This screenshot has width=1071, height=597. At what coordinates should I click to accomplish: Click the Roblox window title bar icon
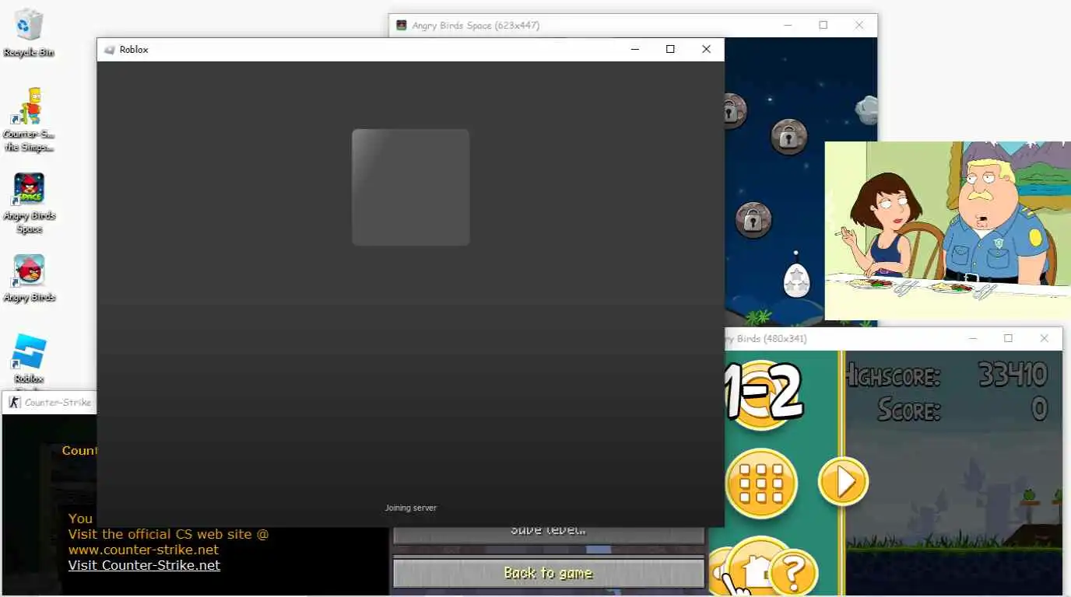[109, 49]
